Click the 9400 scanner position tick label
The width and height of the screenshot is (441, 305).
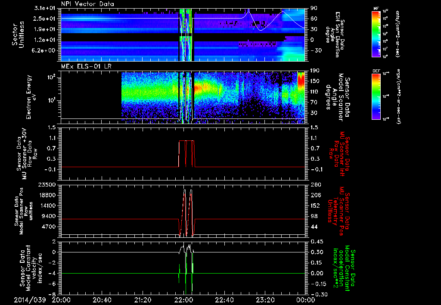click(49, 216)
